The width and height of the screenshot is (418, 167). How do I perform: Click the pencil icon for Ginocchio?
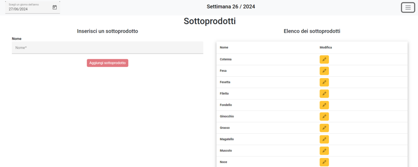point(324,117)
